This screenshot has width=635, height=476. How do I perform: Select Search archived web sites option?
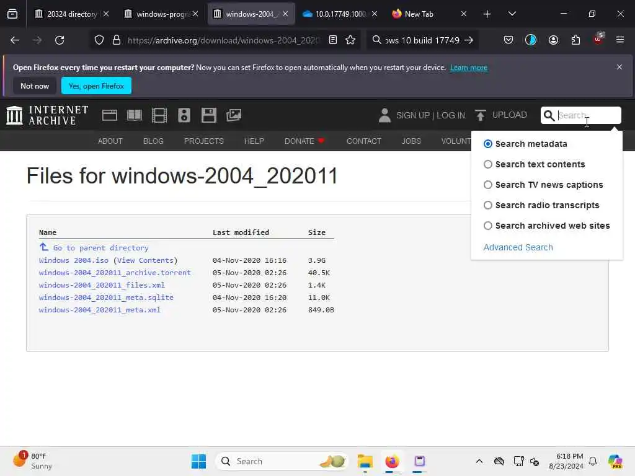(488, 226)
